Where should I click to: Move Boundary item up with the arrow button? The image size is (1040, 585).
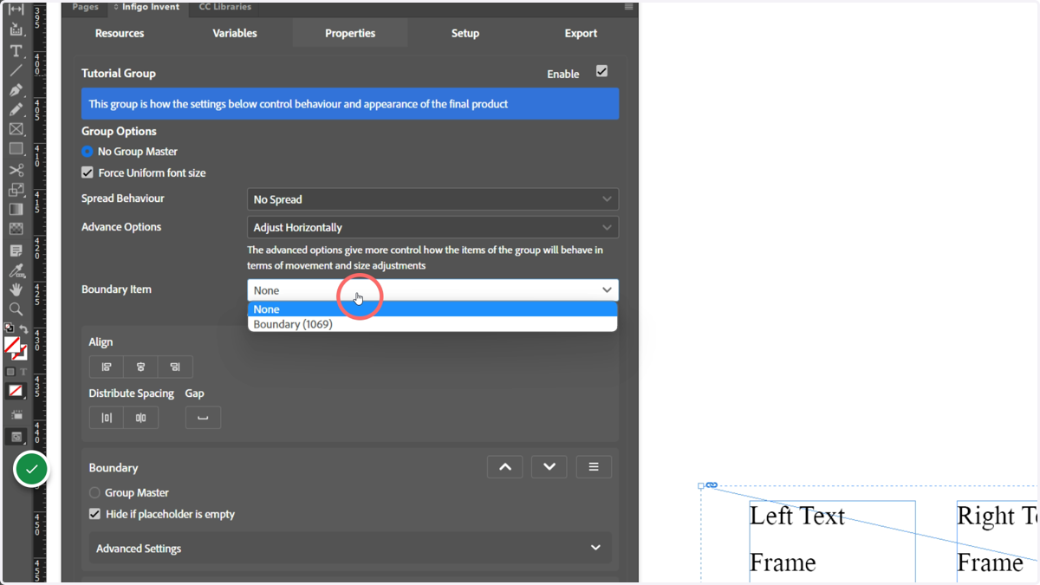(505, 467)
